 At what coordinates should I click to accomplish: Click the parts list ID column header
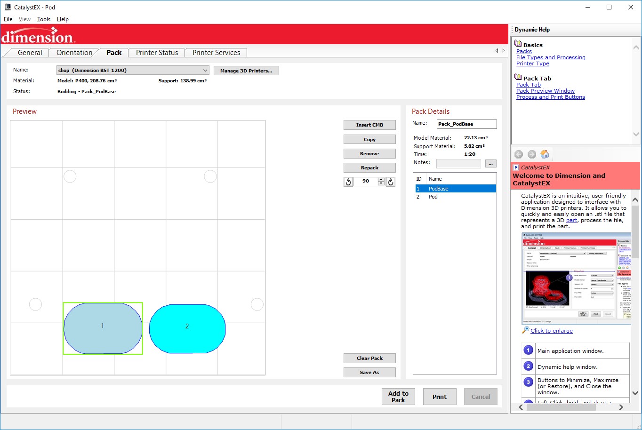pyautogui.click(x=419, y=179)
